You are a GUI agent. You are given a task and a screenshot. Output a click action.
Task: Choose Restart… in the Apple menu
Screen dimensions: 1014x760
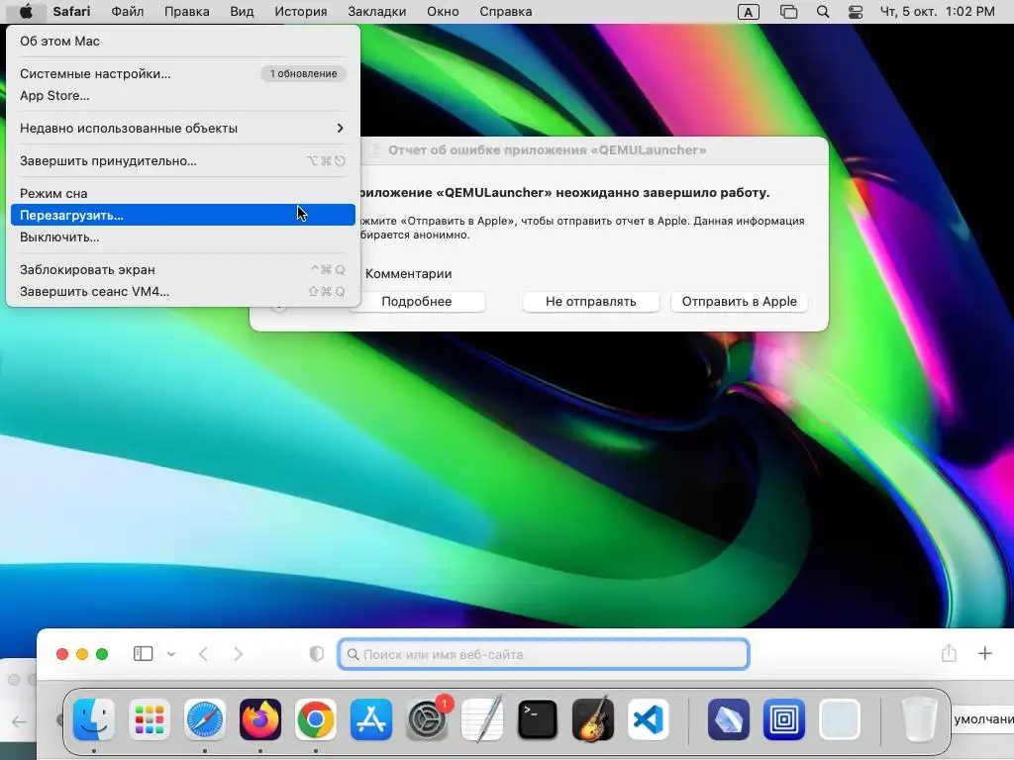tap(183, 215)
